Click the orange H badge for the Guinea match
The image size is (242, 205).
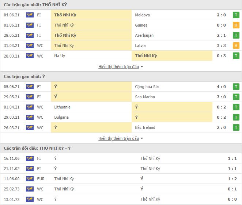[236, 25]
